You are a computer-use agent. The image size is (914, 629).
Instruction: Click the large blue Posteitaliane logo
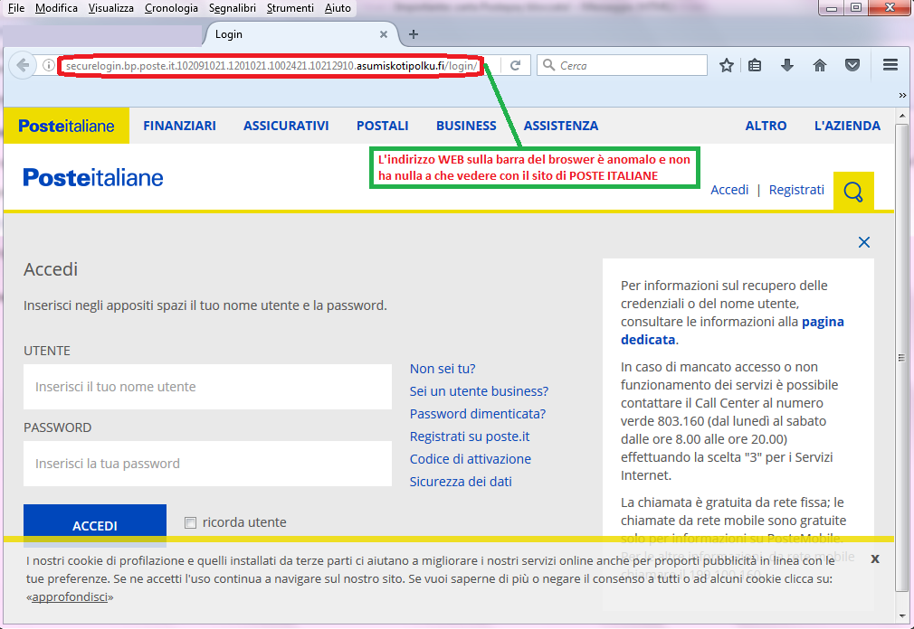(x=93, y=177)
